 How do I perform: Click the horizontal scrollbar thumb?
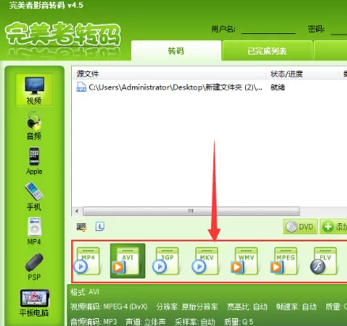(x=191, y=211)
